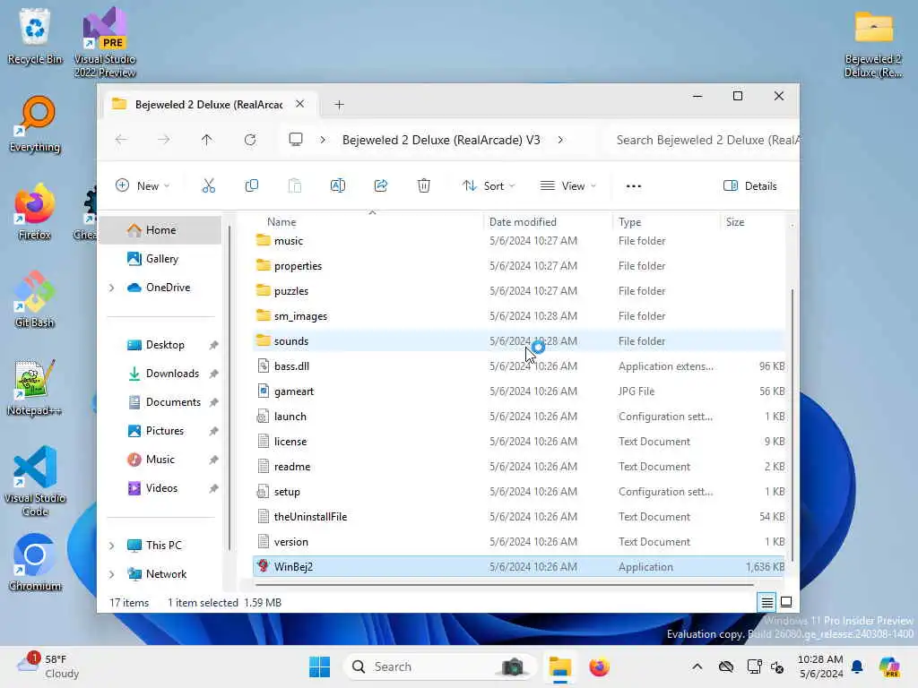Screen dimensions: 918x688
Task: Close the Bejeweled 2 Deluxe tab
Action: 299,104
